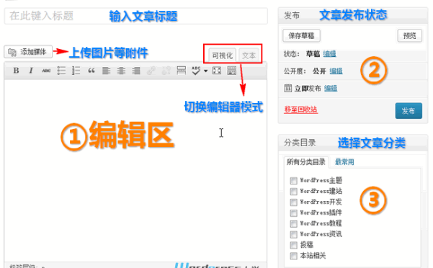Click the blue Publish (发布) button
The image size is (433, 268).
[409, 111]
